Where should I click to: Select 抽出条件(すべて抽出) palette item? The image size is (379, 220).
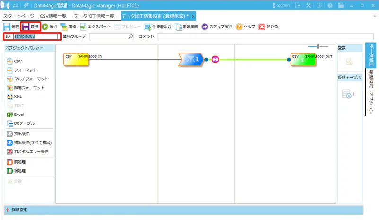pyautogui.click(x=29, y=142)
